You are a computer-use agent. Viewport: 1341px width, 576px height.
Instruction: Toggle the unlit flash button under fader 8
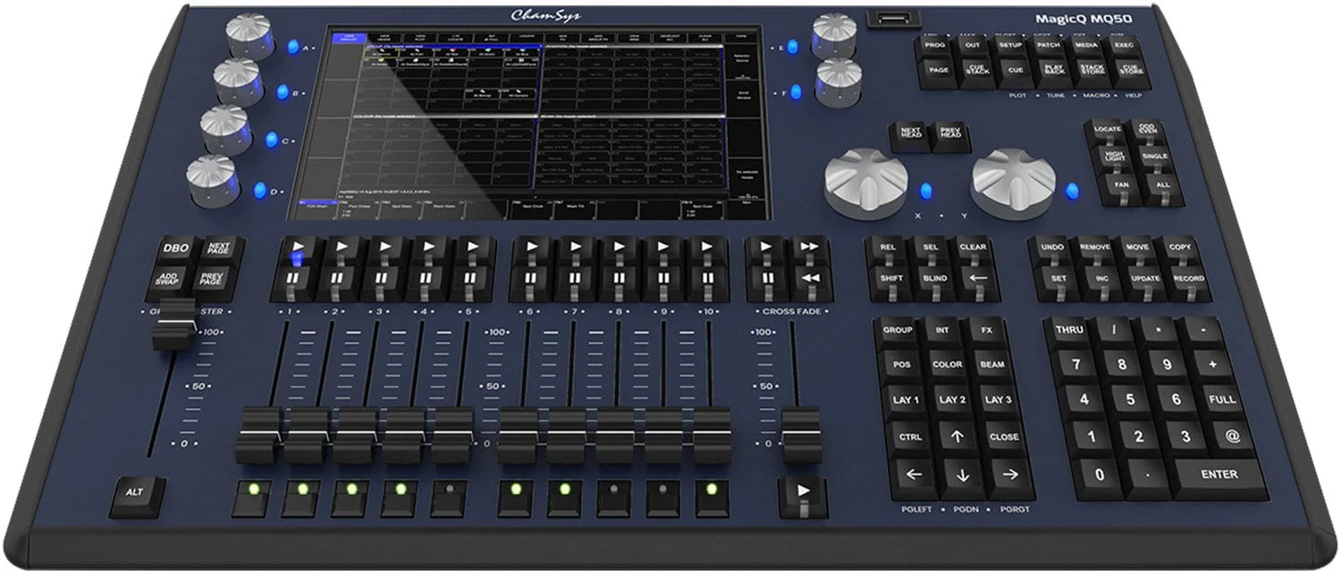tap(613, 497)
